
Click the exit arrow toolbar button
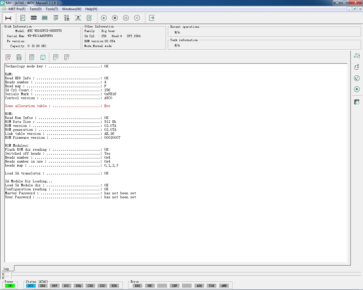coord(152,18)
